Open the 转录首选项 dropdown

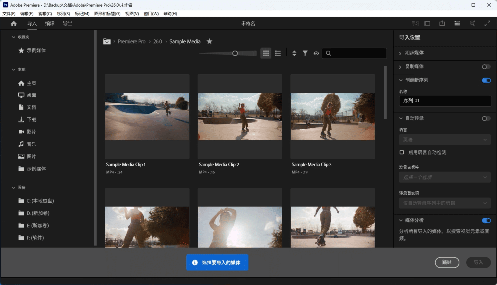[444, 203]
